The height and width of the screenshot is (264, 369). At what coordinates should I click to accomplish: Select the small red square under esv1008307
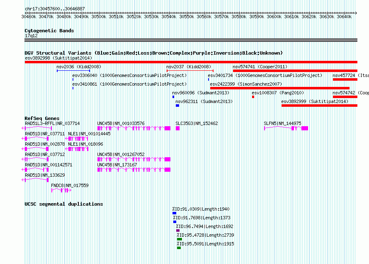click(253, 97)
